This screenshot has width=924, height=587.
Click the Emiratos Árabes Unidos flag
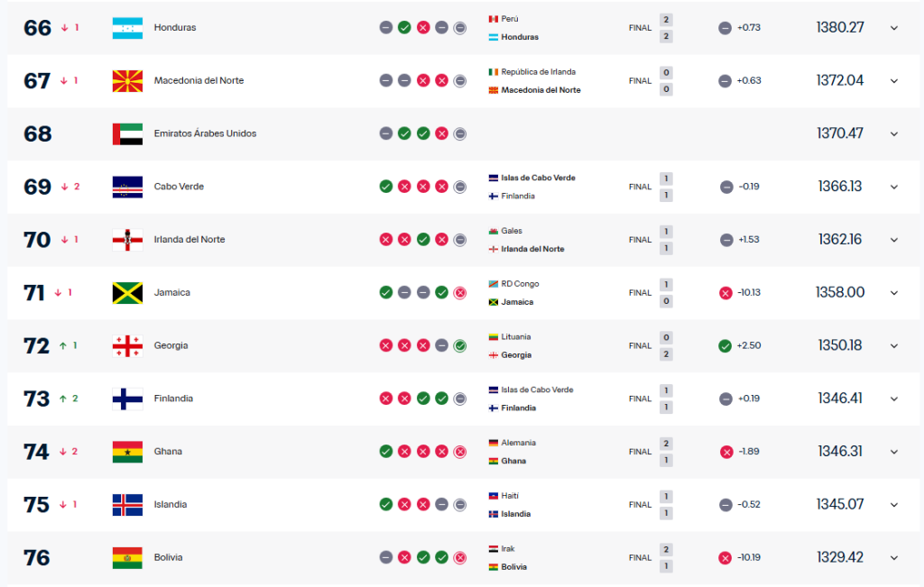click(127, 133)
